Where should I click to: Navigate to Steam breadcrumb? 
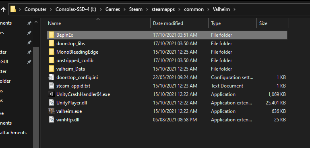(x=136, y=9)
